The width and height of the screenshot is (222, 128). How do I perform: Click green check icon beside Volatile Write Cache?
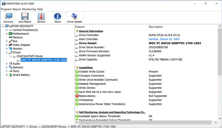pos(77,72)
